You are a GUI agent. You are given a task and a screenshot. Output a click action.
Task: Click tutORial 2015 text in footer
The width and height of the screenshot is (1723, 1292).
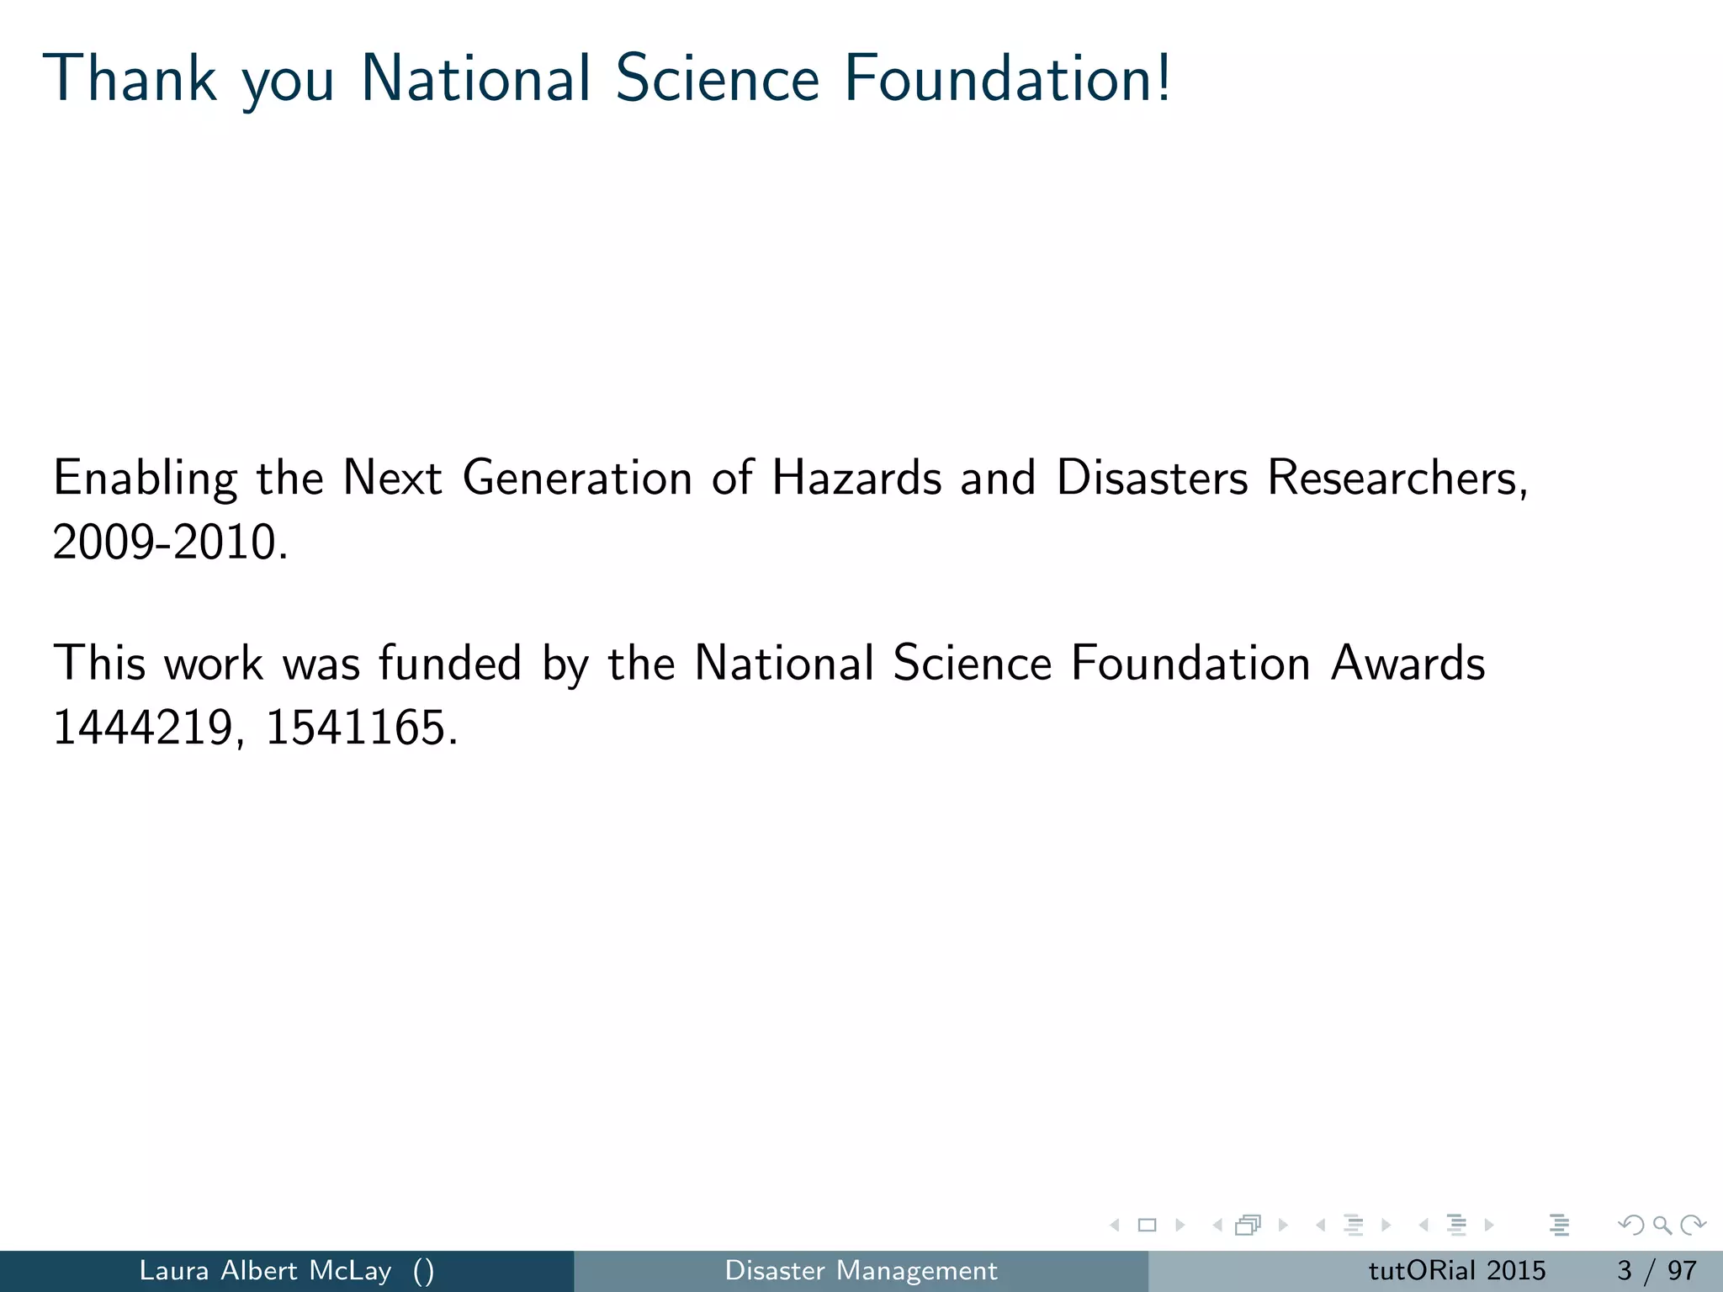(1456, 1271)
